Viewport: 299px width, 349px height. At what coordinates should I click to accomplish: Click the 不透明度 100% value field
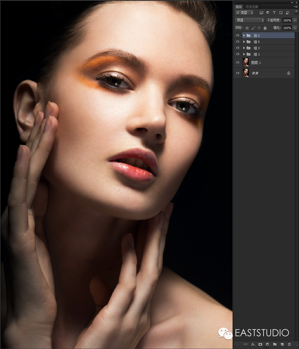(x=287, y=20)
